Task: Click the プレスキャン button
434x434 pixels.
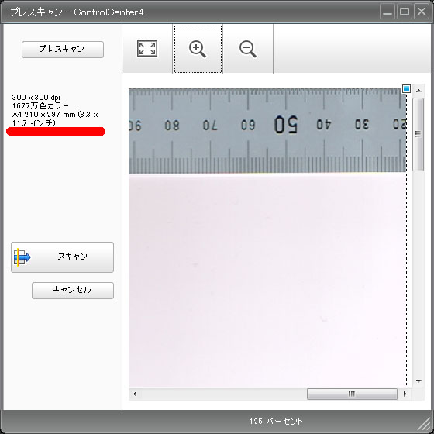Action: coord(63,50)
